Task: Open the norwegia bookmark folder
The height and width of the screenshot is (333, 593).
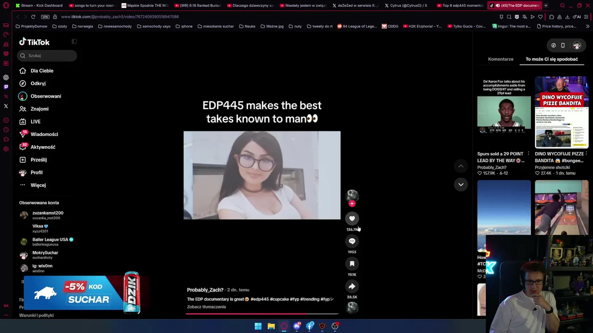Action: tap(82, 26)
